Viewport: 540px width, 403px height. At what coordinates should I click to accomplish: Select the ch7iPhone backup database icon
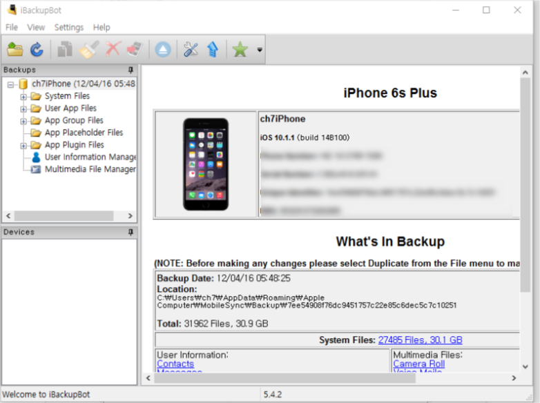tap(23, 83)
